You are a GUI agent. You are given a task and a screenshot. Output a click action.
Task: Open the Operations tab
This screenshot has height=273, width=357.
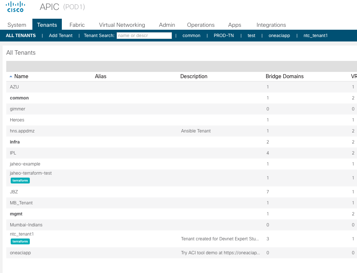click(201, 25)
